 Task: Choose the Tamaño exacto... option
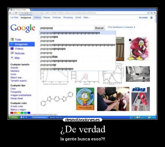pyautogui.click(x=19, y=81)
